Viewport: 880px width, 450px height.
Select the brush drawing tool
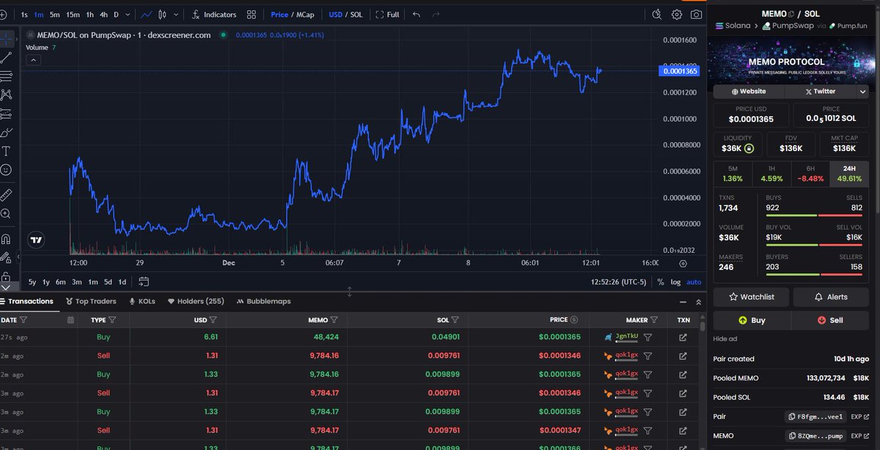pos(6,133)
